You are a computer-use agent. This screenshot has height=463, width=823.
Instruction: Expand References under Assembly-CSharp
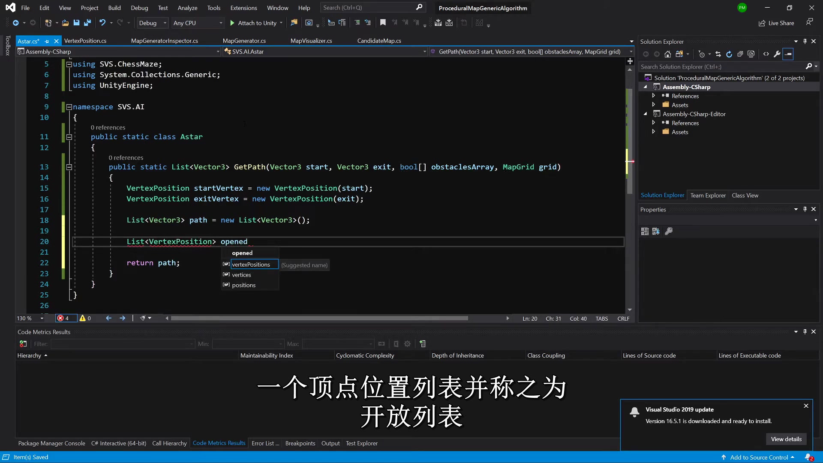(x=654, y=96)
